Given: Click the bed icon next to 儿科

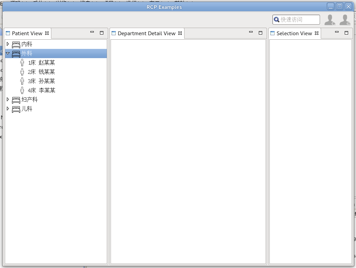Looking at the screenshot, I should [16, 109].
